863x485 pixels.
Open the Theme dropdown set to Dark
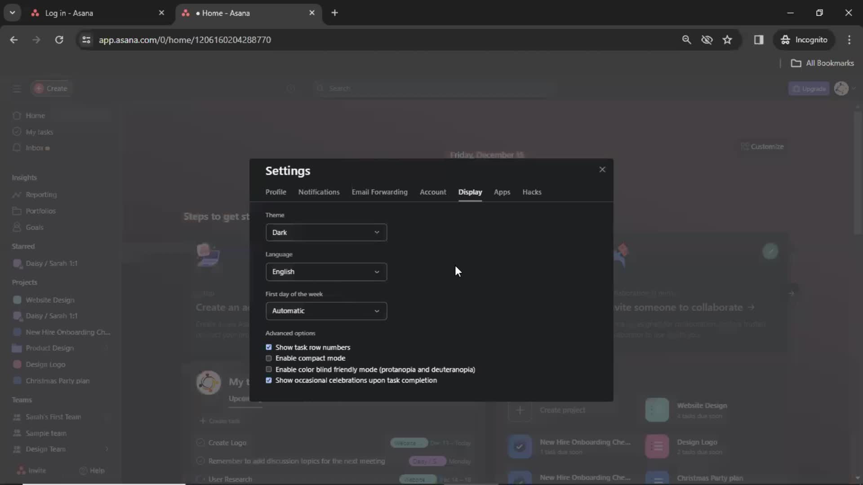tap(326, 232)
